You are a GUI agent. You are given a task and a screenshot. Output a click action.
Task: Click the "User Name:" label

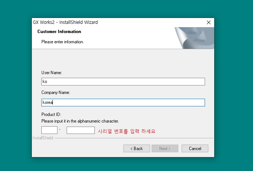pyautogui.click(x=52, y=73)
